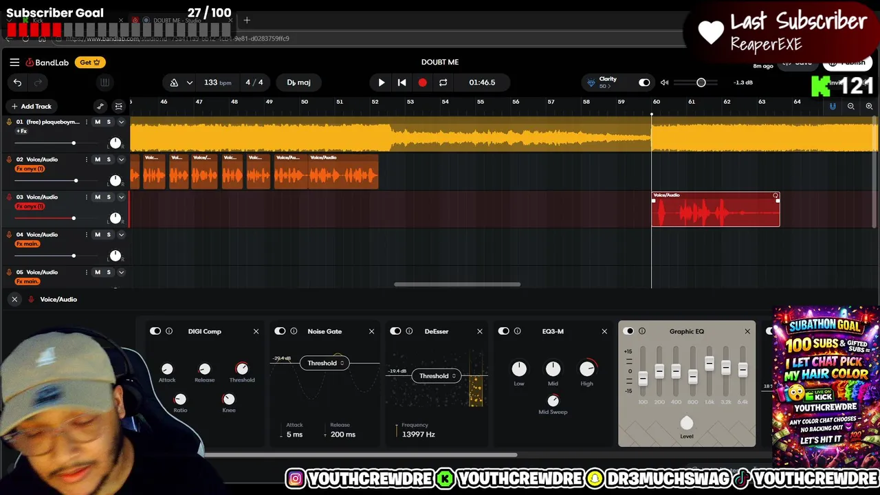This screenshot has height=495, width=880.
Task: Open three-dot options for track 04
Action: (x=87, y=234)
